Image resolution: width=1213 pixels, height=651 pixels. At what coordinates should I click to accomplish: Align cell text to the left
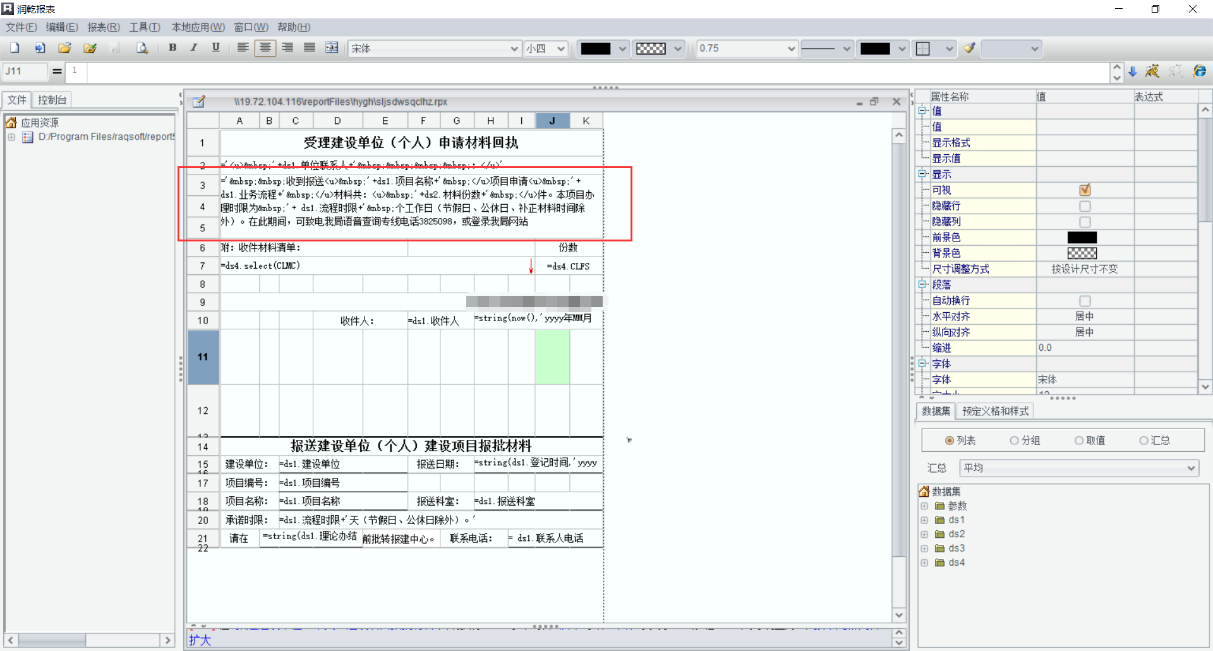[x=243, y=47]
